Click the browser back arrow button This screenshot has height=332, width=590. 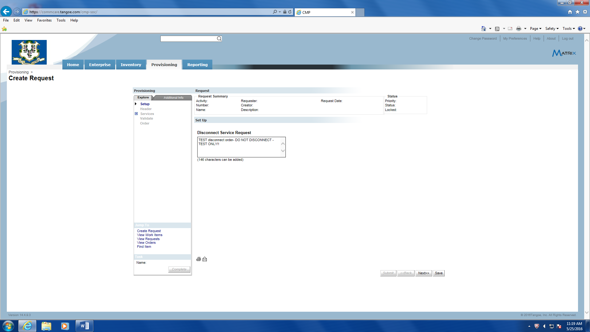point(6,12)
